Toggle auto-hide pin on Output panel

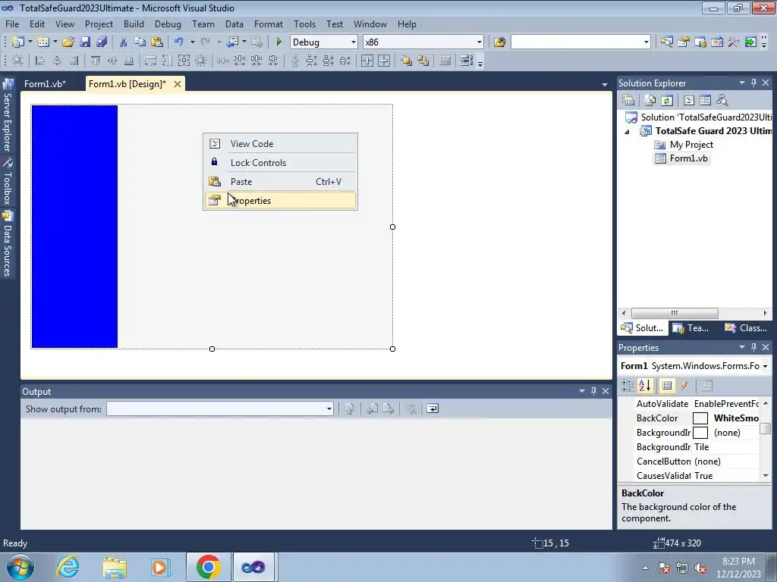pyautogui.click(x=593, y=391)
